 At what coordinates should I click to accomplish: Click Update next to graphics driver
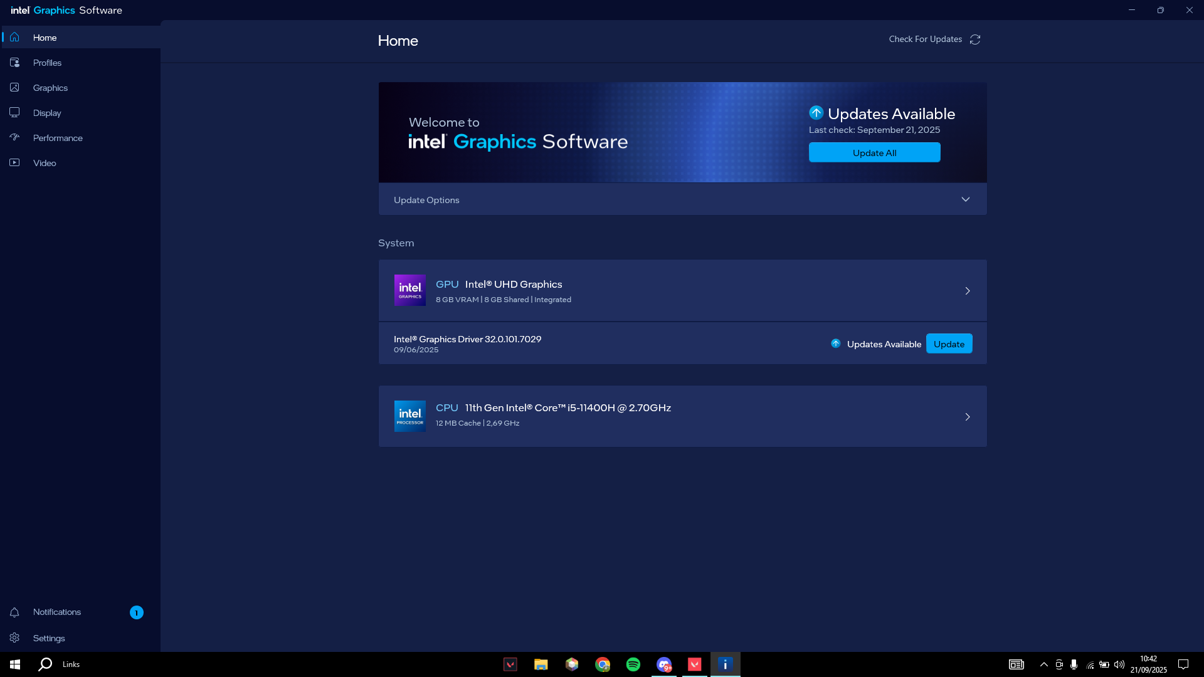click(949, 344)
